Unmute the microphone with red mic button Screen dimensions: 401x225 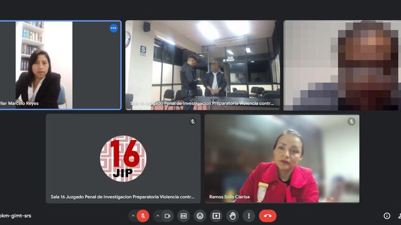143,216
